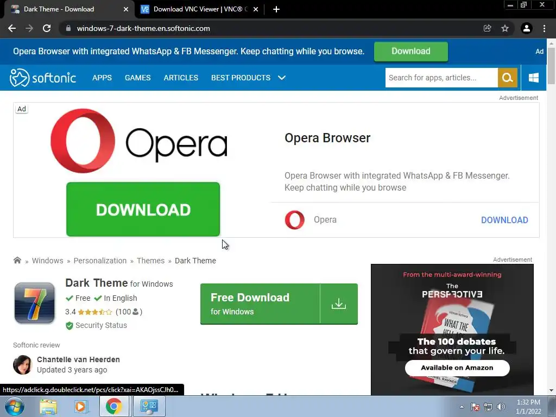Open the Windows Start menu
The height and width of the screenshot is (417, 556).
tap(14, 406)
